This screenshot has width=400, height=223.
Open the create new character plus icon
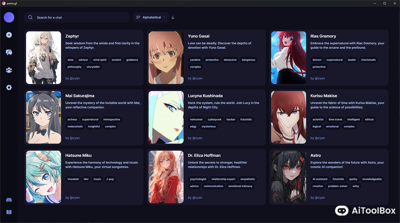point(9,35)
